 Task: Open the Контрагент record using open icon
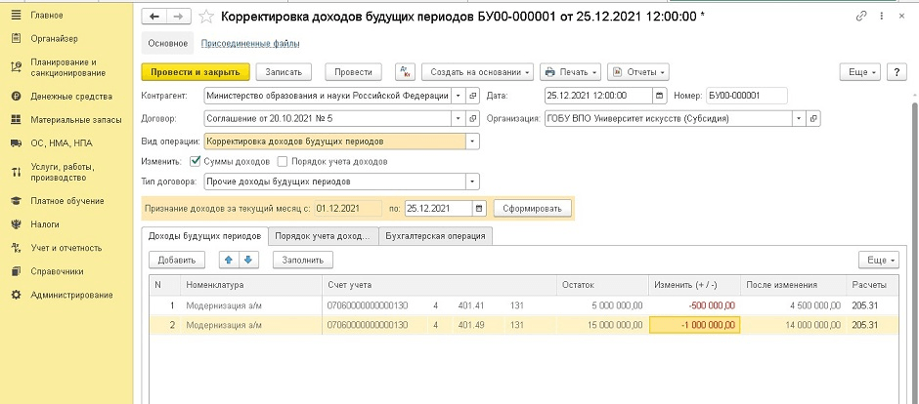[x=474, y=96]
